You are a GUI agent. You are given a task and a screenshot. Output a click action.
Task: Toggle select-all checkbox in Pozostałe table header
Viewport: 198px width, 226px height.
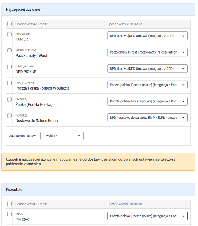coord(9,204)
